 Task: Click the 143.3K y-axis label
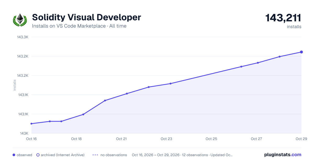[x=23, y=37]
